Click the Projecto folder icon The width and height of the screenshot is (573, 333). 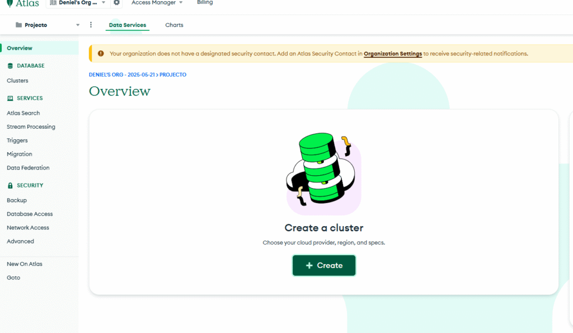[19, 25]
